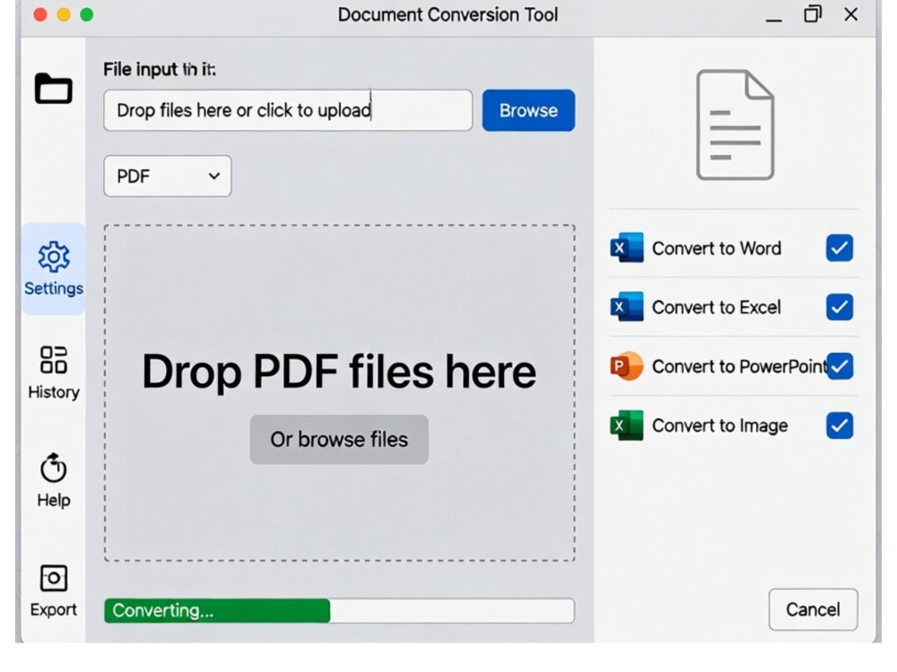Click the dashed Drop PDF files area
The height and width of the screenshot is (672, 897).
339,392
